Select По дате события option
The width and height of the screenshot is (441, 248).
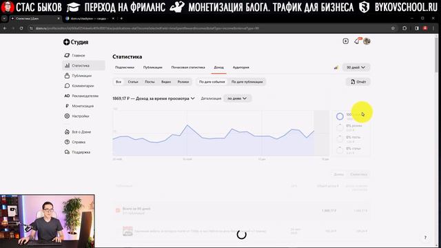click(x=212, y=82)
